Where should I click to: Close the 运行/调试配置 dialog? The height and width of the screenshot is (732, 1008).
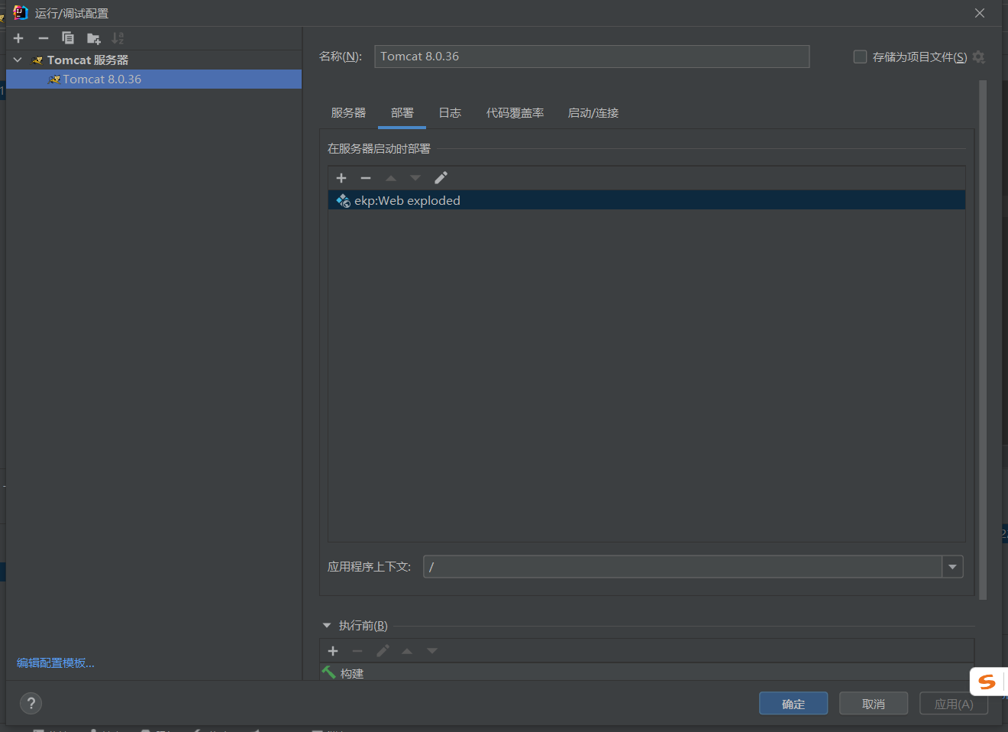click(980, 13)
